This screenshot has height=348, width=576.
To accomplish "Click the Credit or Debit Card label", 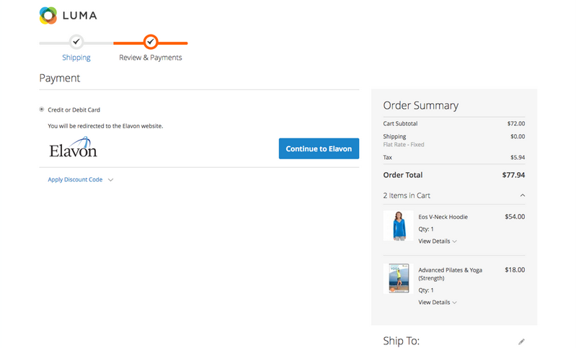I will pos(74,110).
